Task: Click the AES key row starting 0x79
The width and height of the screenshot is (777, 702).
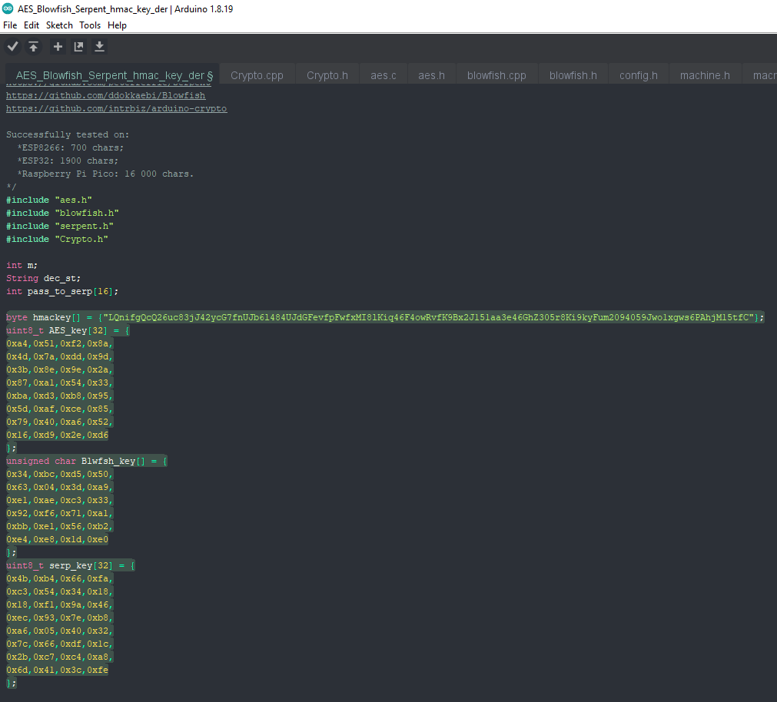Action: pos(59,422)
